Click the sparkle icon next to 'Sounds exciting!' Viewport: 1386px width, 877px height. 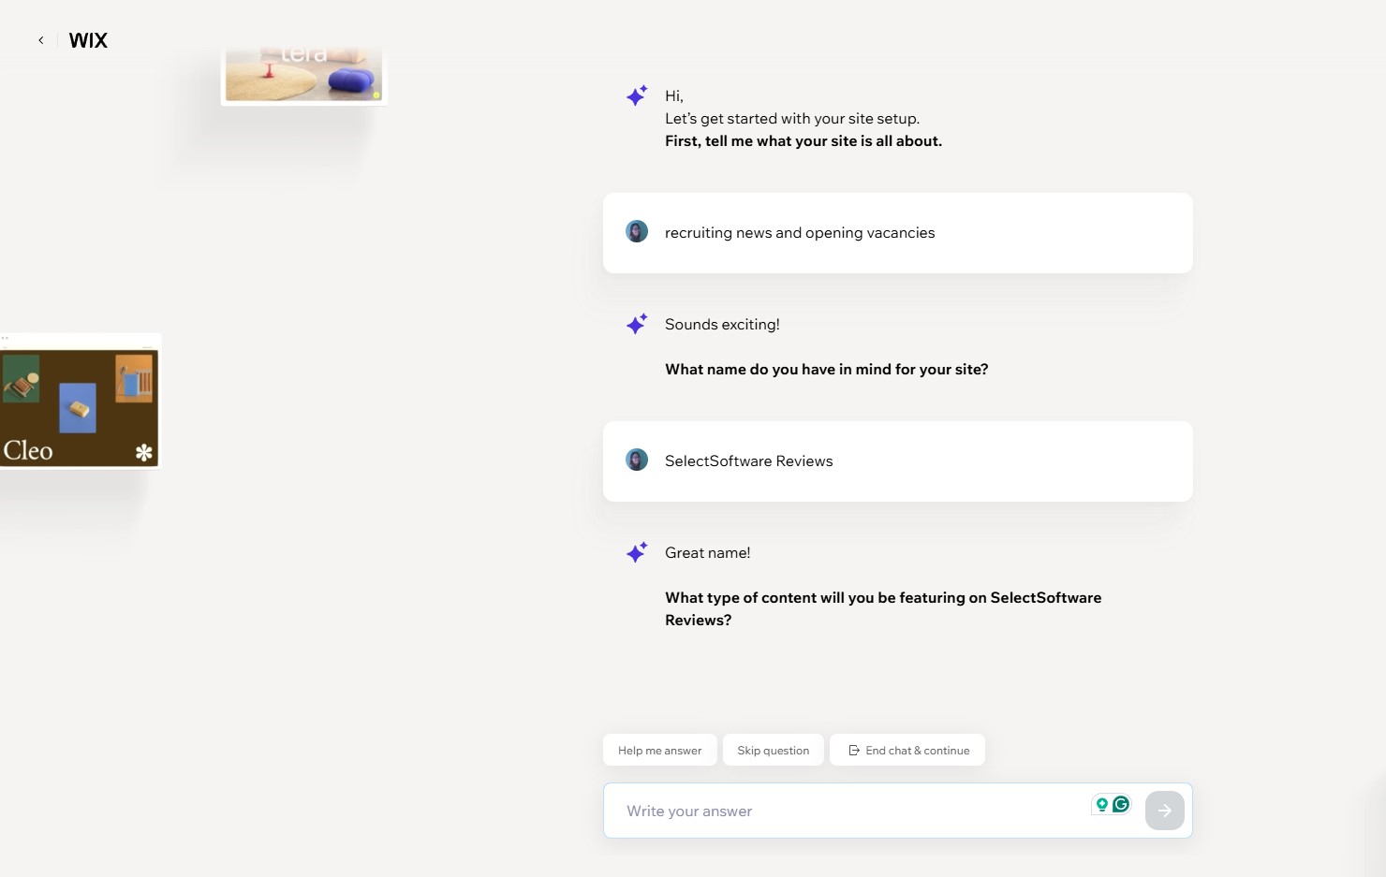[637, 324]
